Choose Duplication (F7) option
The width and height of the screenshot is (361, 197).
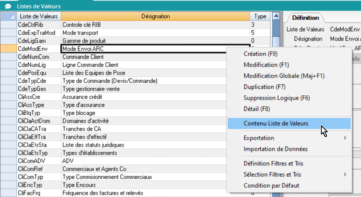pos(264,87)
